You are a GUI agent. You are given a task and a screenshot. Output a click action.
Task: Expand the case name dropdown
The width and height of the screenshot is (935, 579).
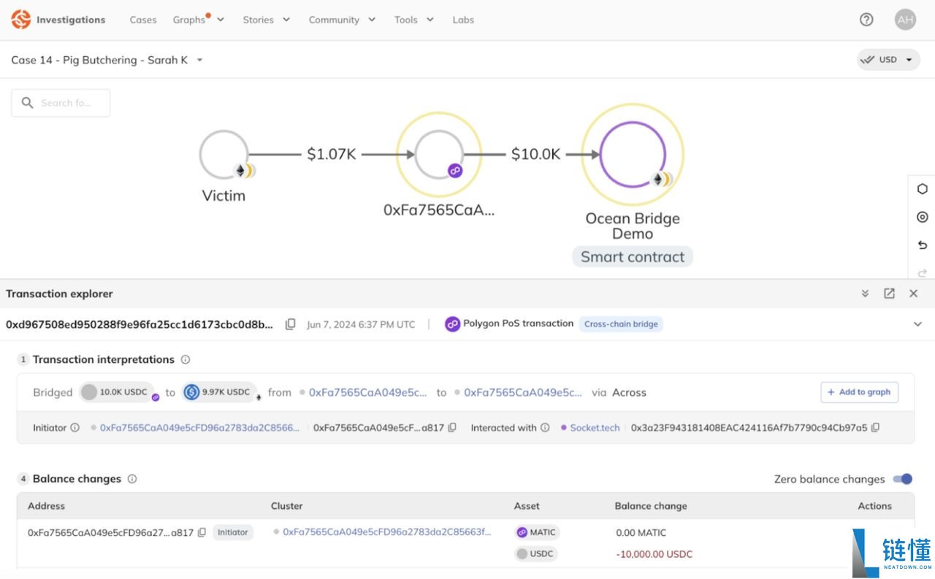point(200,60)
